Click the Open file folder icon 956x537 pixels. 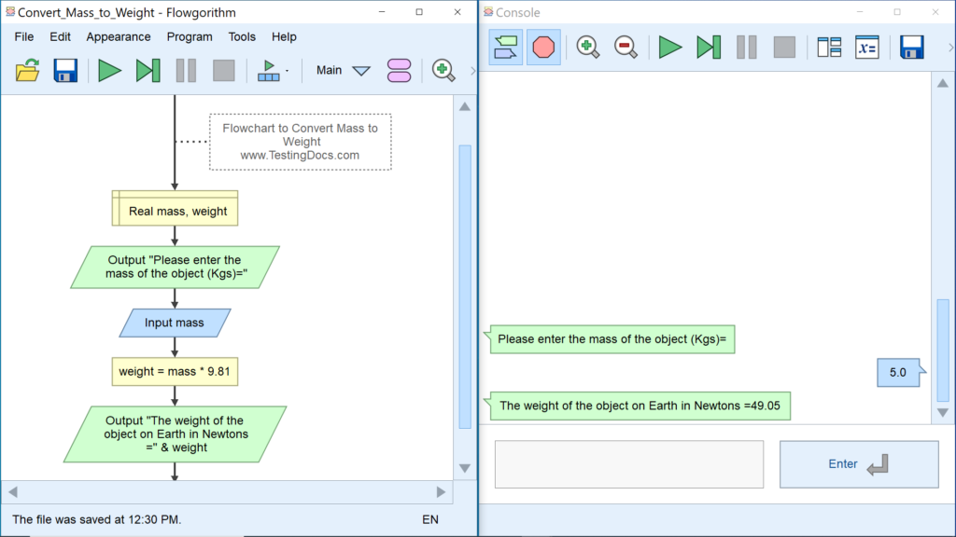point(28,70)
